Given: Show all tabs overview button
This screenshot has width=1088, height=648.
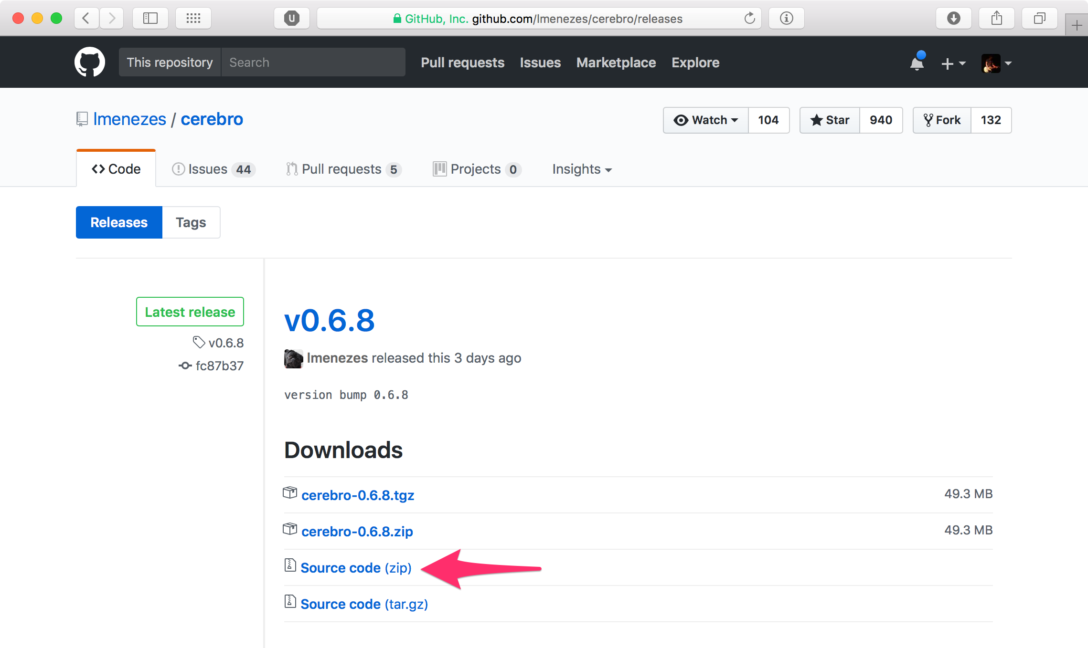Looking at the screenshot, I should click(1040, 19).
